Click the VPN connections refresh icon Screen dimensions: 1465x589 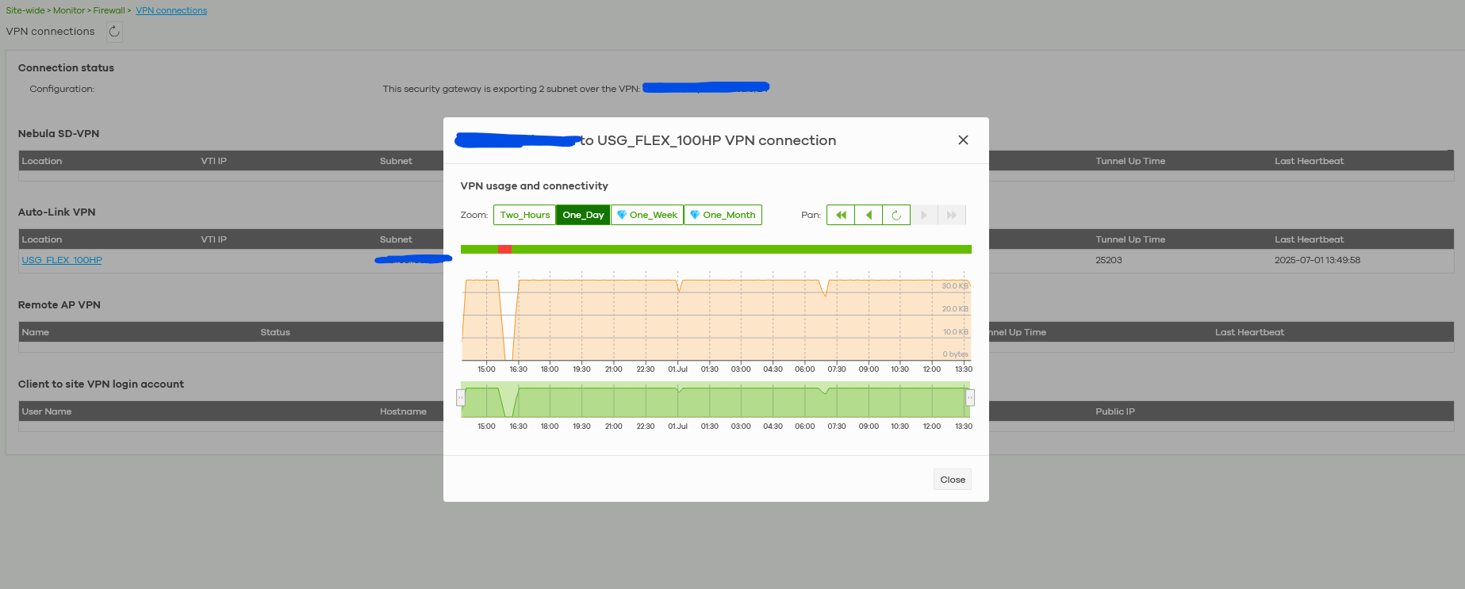(x=114, y=32)
